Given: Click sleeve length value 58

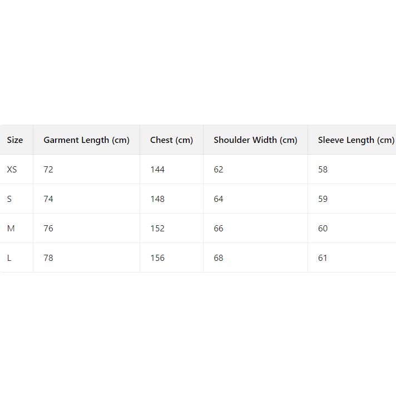Looking at the screenshot, I should click(x=323, y=170).
